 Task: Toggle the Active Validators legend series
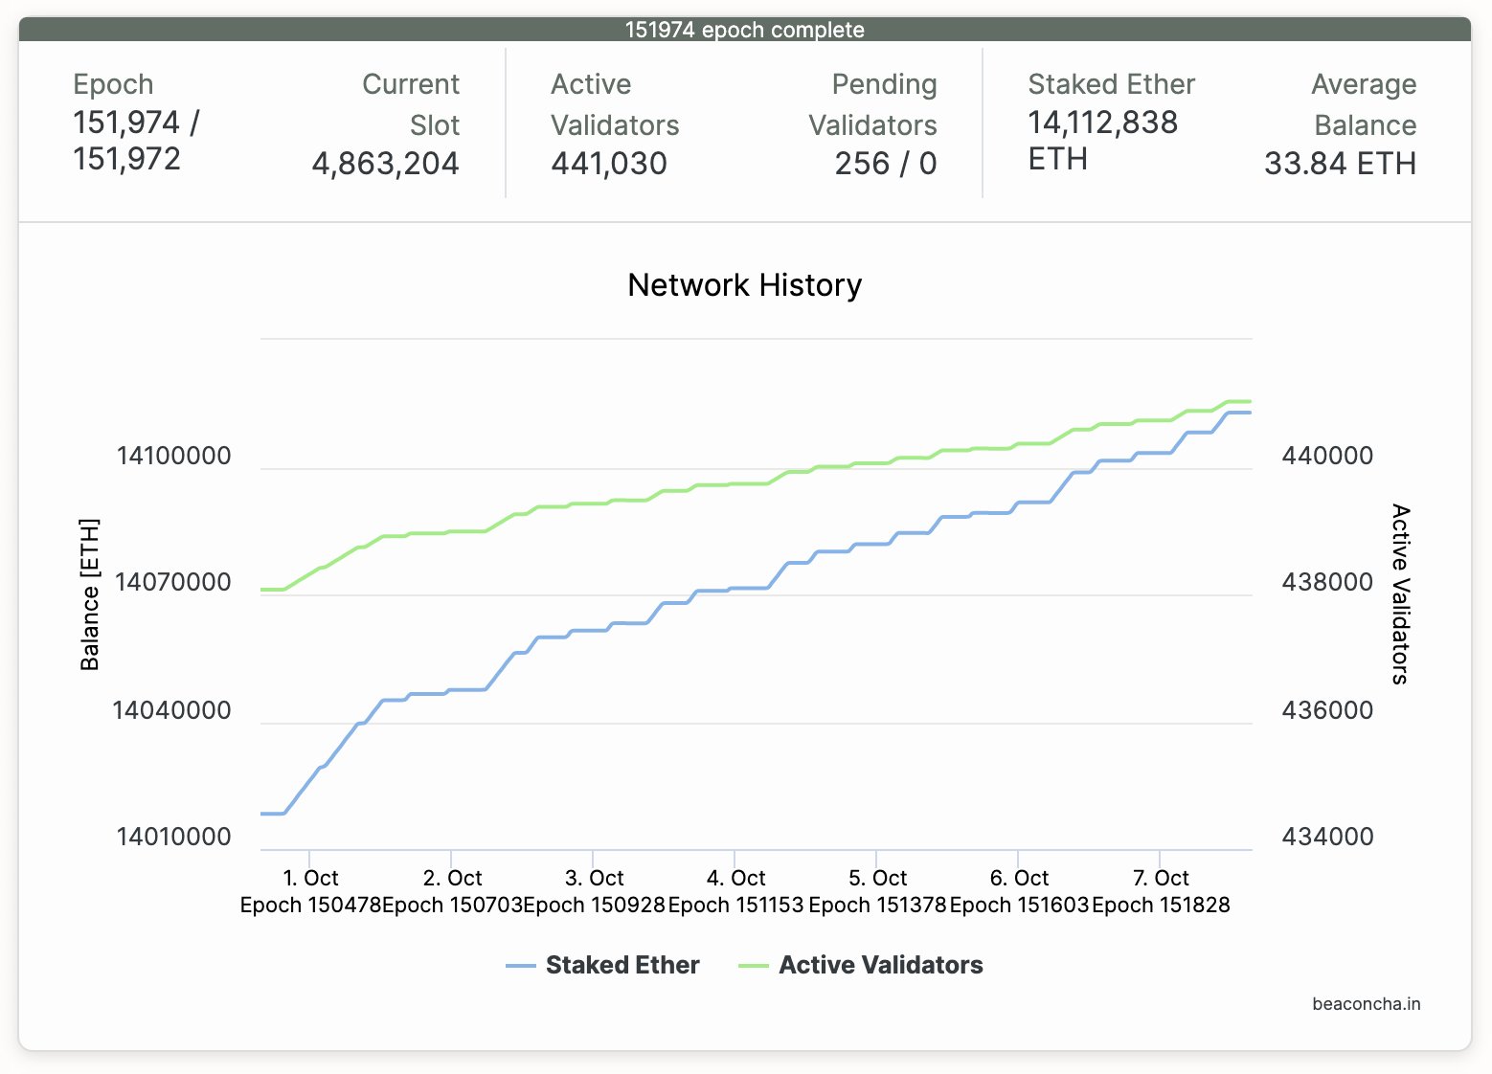(x=880, y=965)
